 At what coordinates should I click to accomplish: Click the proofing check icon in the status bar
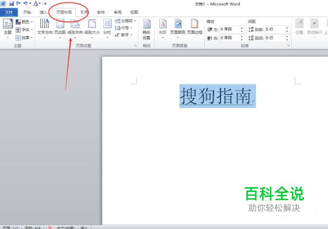(x=49, y=227)
